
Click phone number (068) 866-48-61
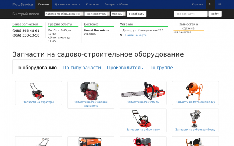coord(26,31)
